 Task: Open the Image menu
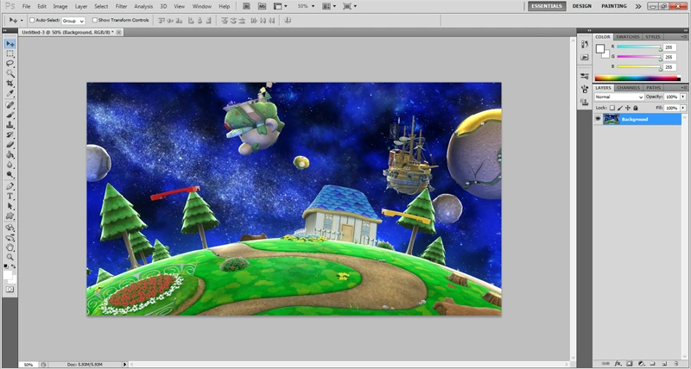[60, 7]
